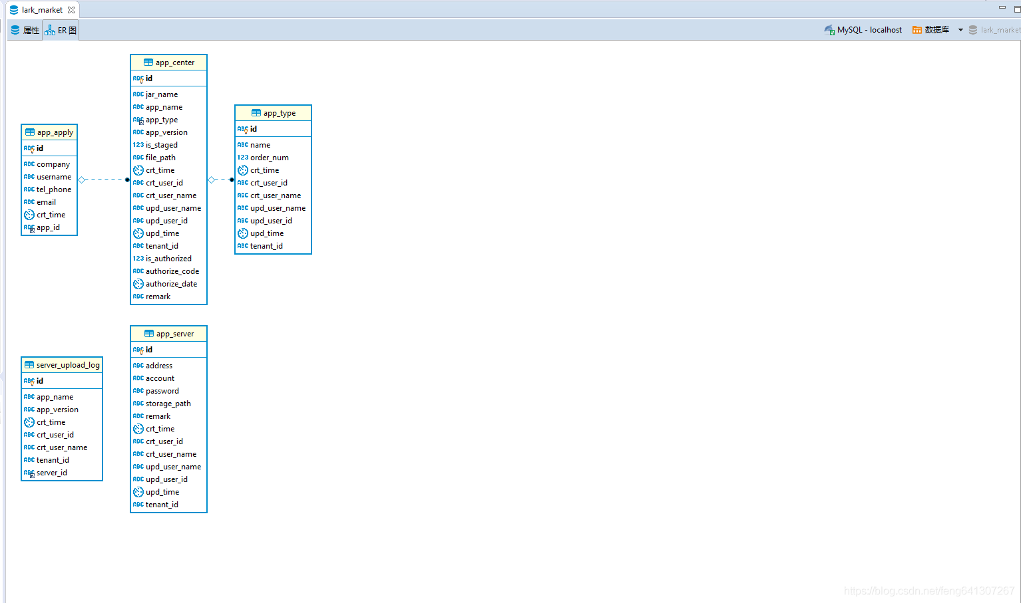The width and height of the screenshot is (1021, 603).
Task: Click relation line between app_center and app_type
Action: coord(221,180)
